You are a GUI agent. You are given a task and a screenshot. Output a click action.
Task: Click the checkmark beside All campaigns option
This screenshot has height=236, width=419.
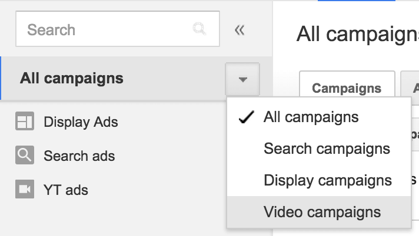(246, 117)
